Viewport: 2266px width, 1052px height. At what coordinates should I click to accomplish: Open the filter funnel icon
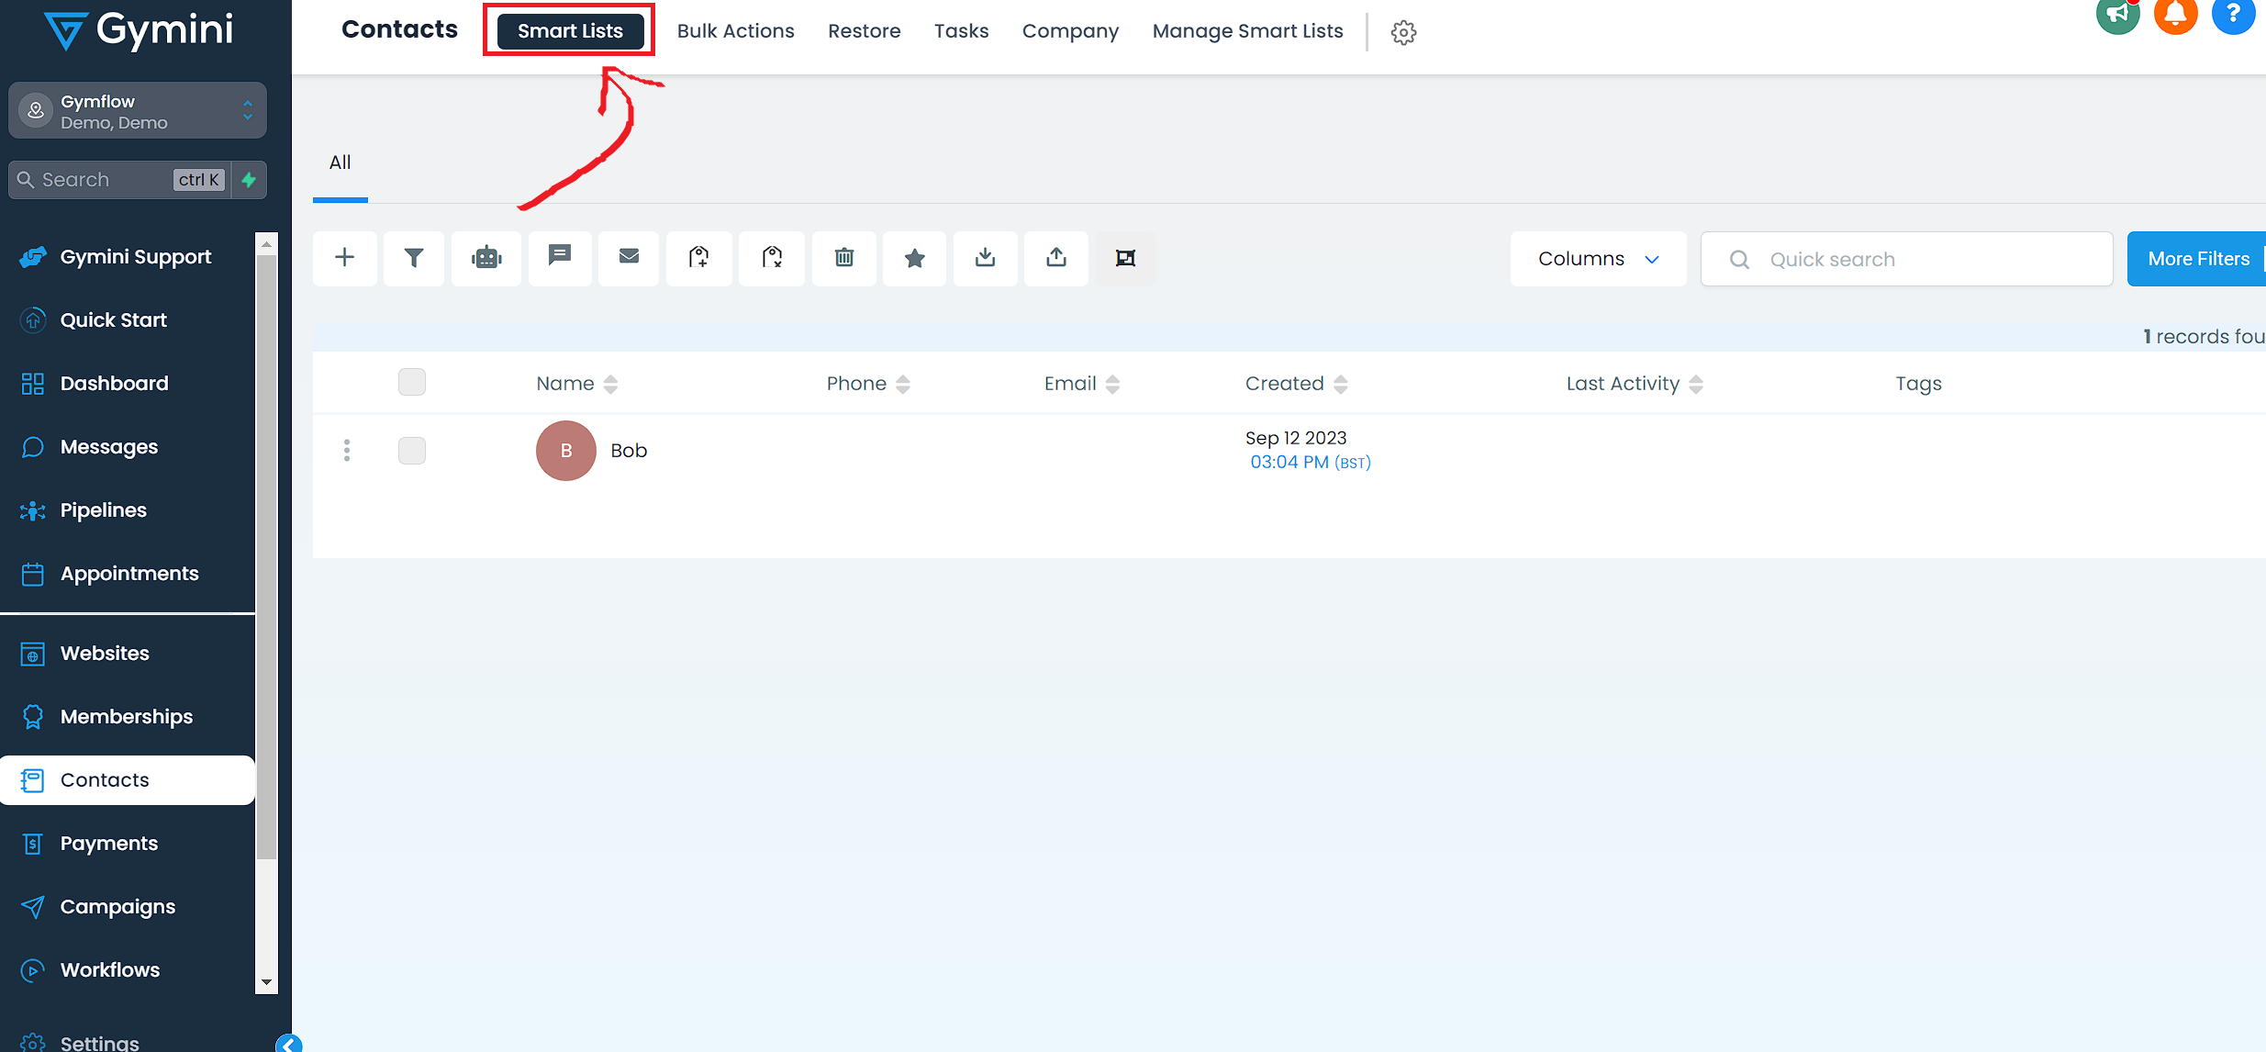click(414, 258)
